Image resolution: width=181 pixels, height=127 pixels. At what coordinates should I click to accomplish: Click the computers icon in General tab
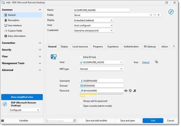[54, 57]
